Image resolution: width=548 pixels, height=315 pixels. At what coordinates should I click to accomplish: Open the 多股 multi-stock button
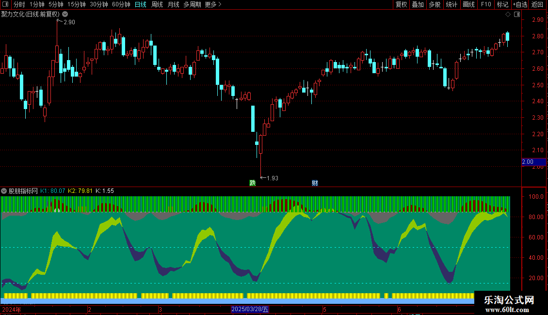click(435, 4)
